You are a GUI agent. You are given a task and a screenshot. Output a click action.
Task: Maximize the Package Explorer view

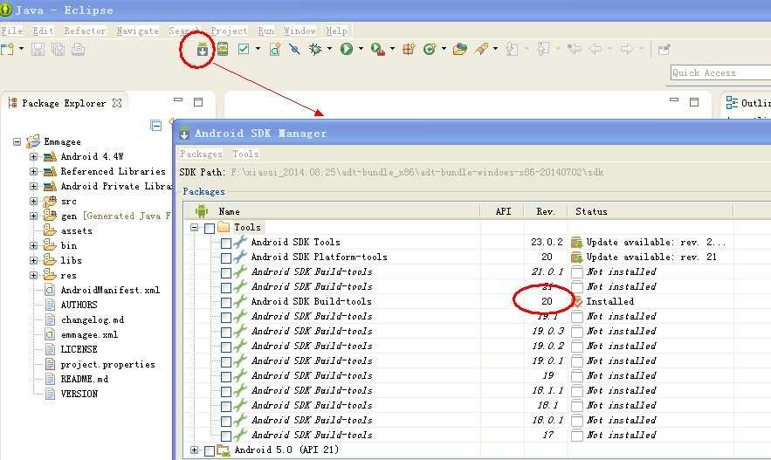[198, 102]
